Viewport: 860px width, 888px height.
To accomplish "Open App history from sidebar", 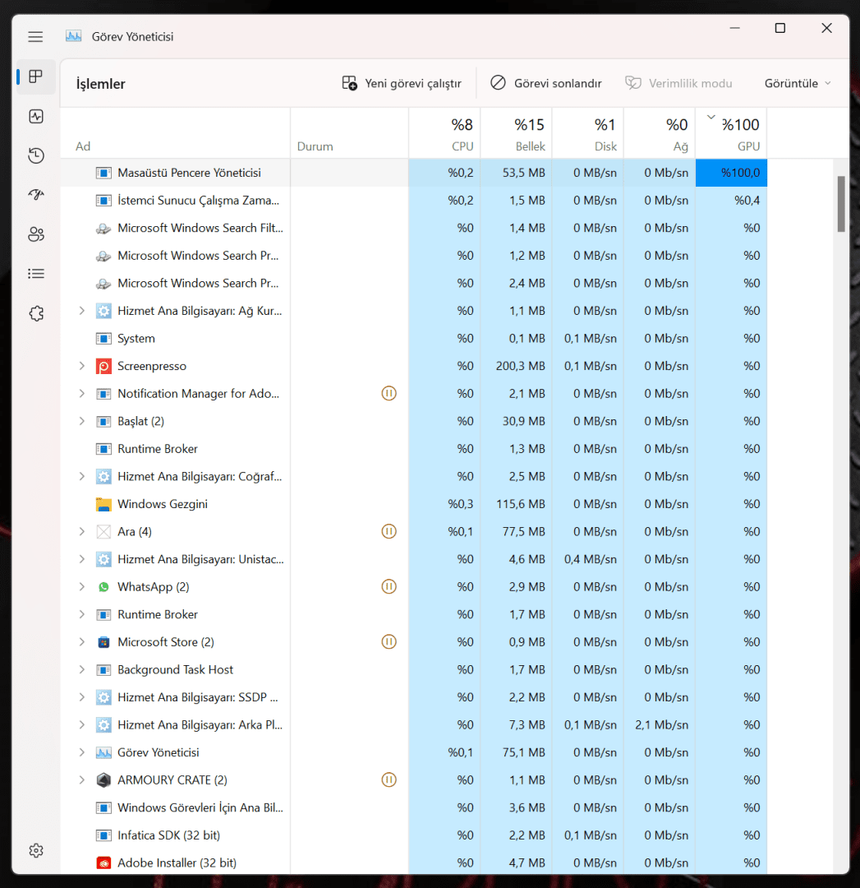I will [x=35, y=155].
